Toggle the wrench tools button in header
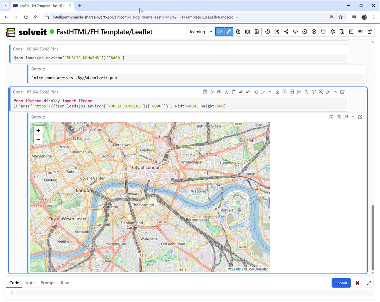The width and height of the screenshot is (380, 302). pos(229,32)
